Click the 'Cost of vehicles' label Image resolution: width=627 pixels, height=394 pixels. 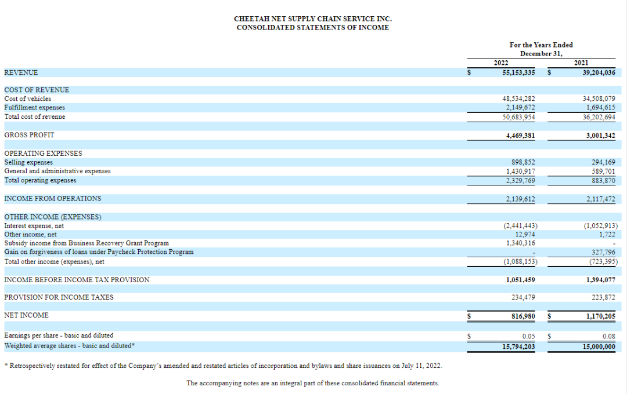(x=28, y=99)
